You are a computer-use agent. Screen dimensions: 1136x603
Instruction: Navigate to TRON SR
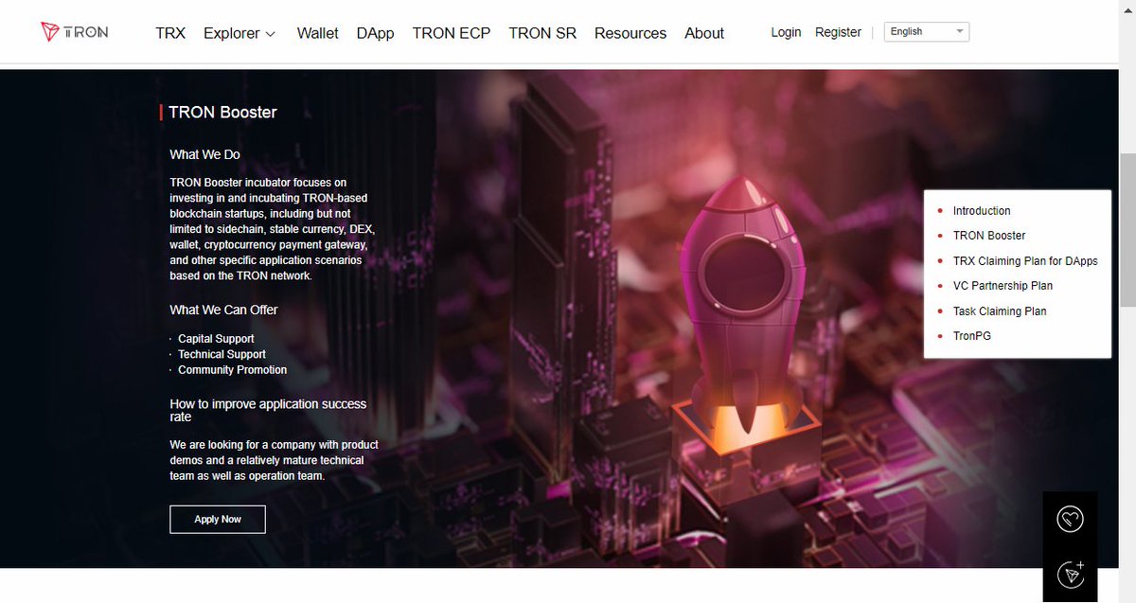point(542,33)
